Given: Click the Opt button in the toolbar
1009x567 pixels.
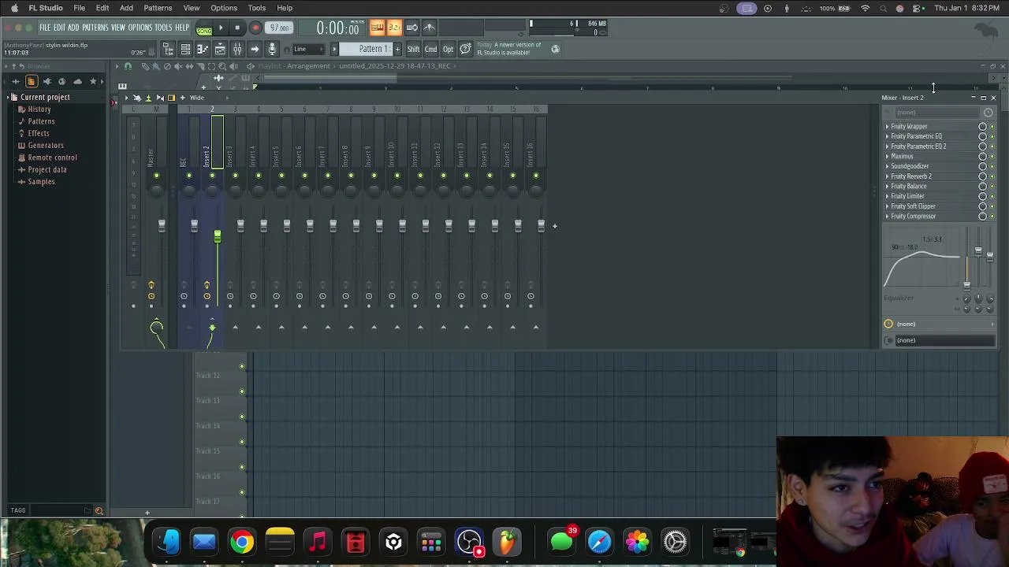Looking at the screenshot, I should [448, 50].
